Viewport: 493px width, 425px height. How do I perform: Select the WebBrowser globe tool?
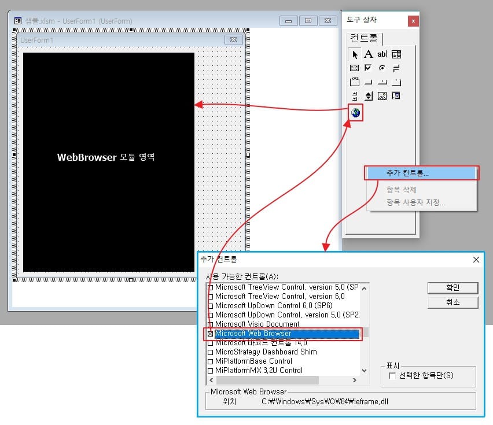tap(356, 113)
